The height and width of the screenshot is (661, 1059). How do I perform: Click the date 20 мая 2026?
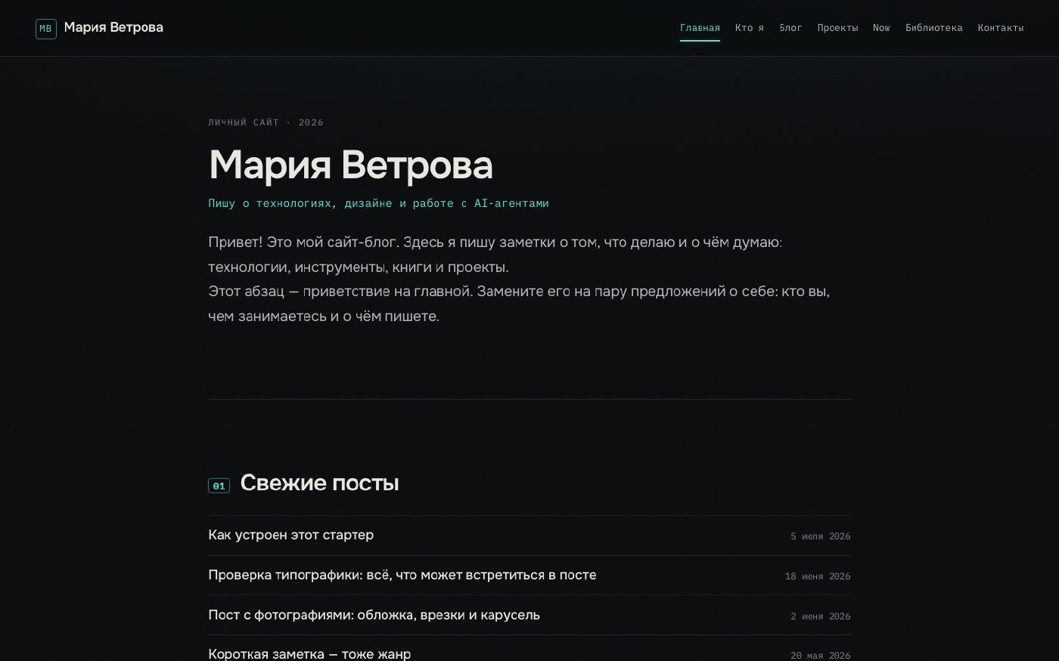coord(821,655)
